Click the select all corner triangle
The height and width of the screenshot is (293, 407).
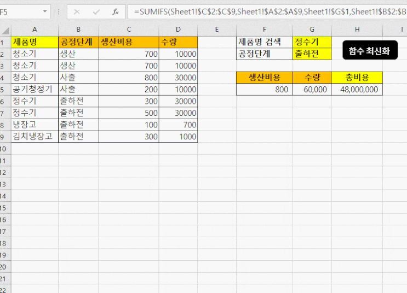click(x=5, y=31)
